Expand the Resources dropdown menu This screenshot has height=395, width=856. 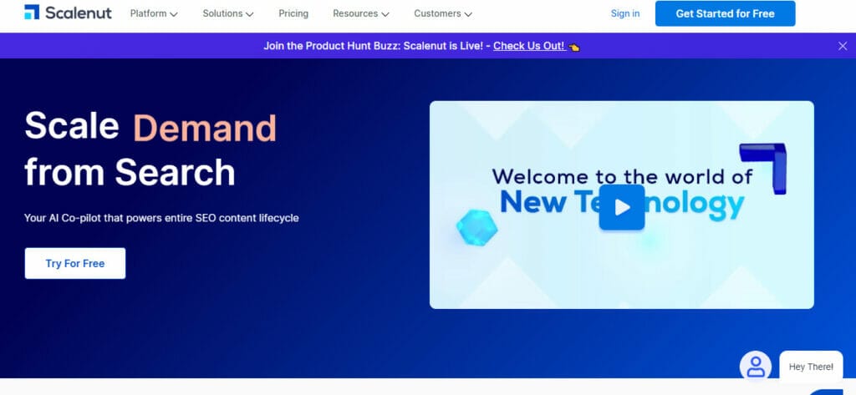[361, 13]
